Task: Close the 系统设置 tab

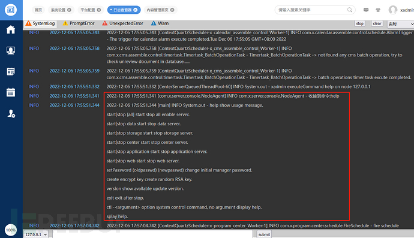Action: [69, 10]
